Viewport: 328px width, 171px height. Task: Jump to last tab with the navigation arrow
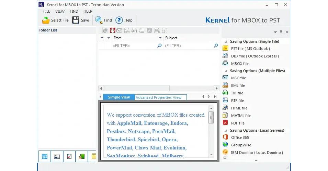pos(215,97)
